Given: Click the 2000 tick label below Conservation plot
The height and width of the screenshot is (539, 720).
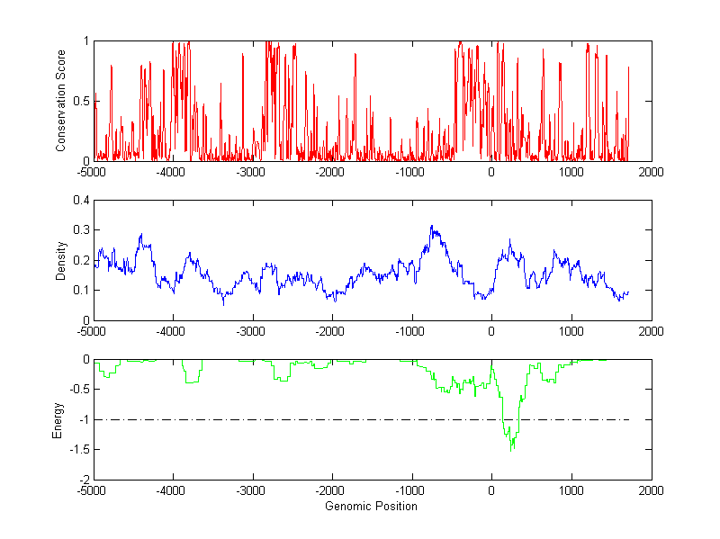Looking at the screenshot, I should tap(651, 173).
